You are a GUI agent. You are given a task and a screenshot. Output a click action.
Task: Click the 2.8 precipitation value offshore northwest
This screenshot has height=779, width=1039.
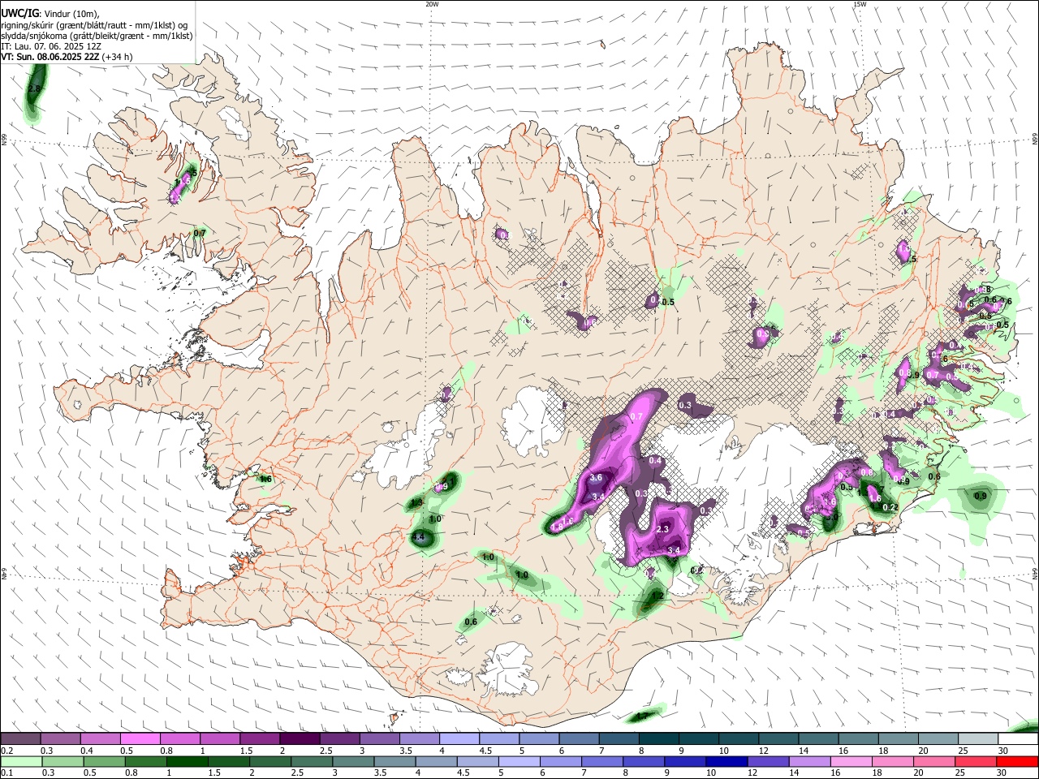click(34, 88)
